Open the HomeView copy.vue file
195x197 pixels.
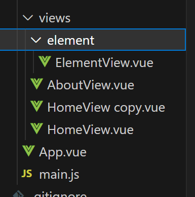pyautogui.click(x=106, y=108)
